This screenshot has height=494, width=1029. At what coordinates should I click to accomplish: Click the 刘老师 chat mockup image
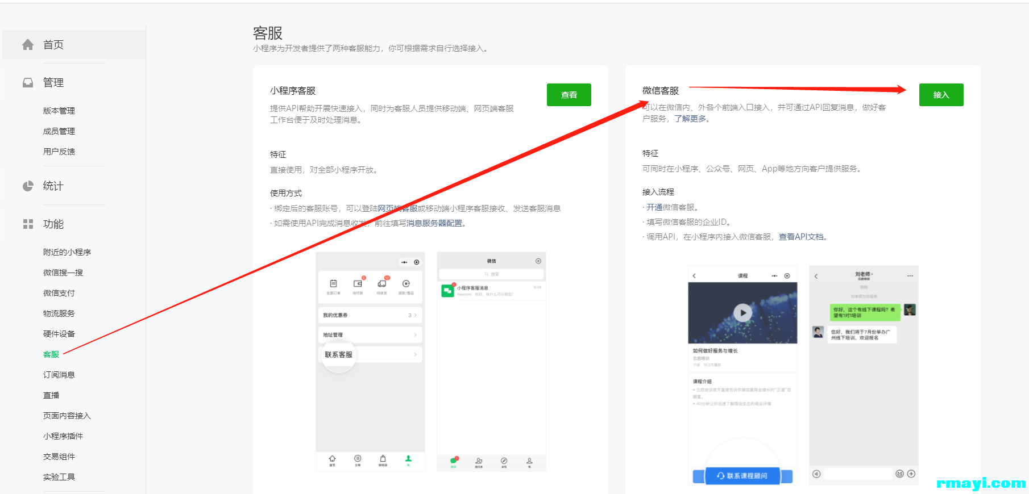click(x=864, y=375)
